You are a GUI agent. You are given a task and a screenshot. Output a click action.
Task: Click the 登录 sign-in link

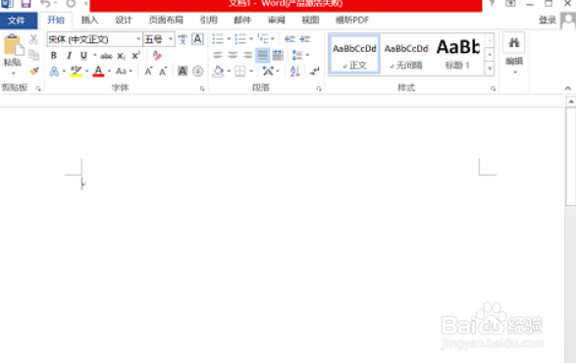click(x=548, y=21)
